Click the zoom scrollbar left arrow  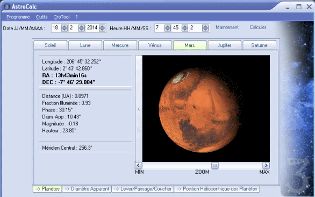[138, 165]
